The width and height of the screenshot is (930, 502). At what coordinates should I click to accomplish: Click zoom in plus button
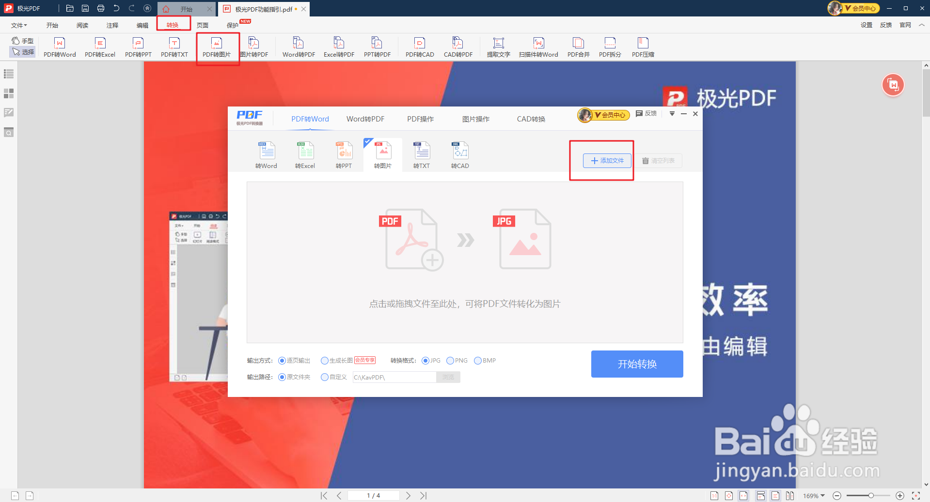[x=900, y=496]
